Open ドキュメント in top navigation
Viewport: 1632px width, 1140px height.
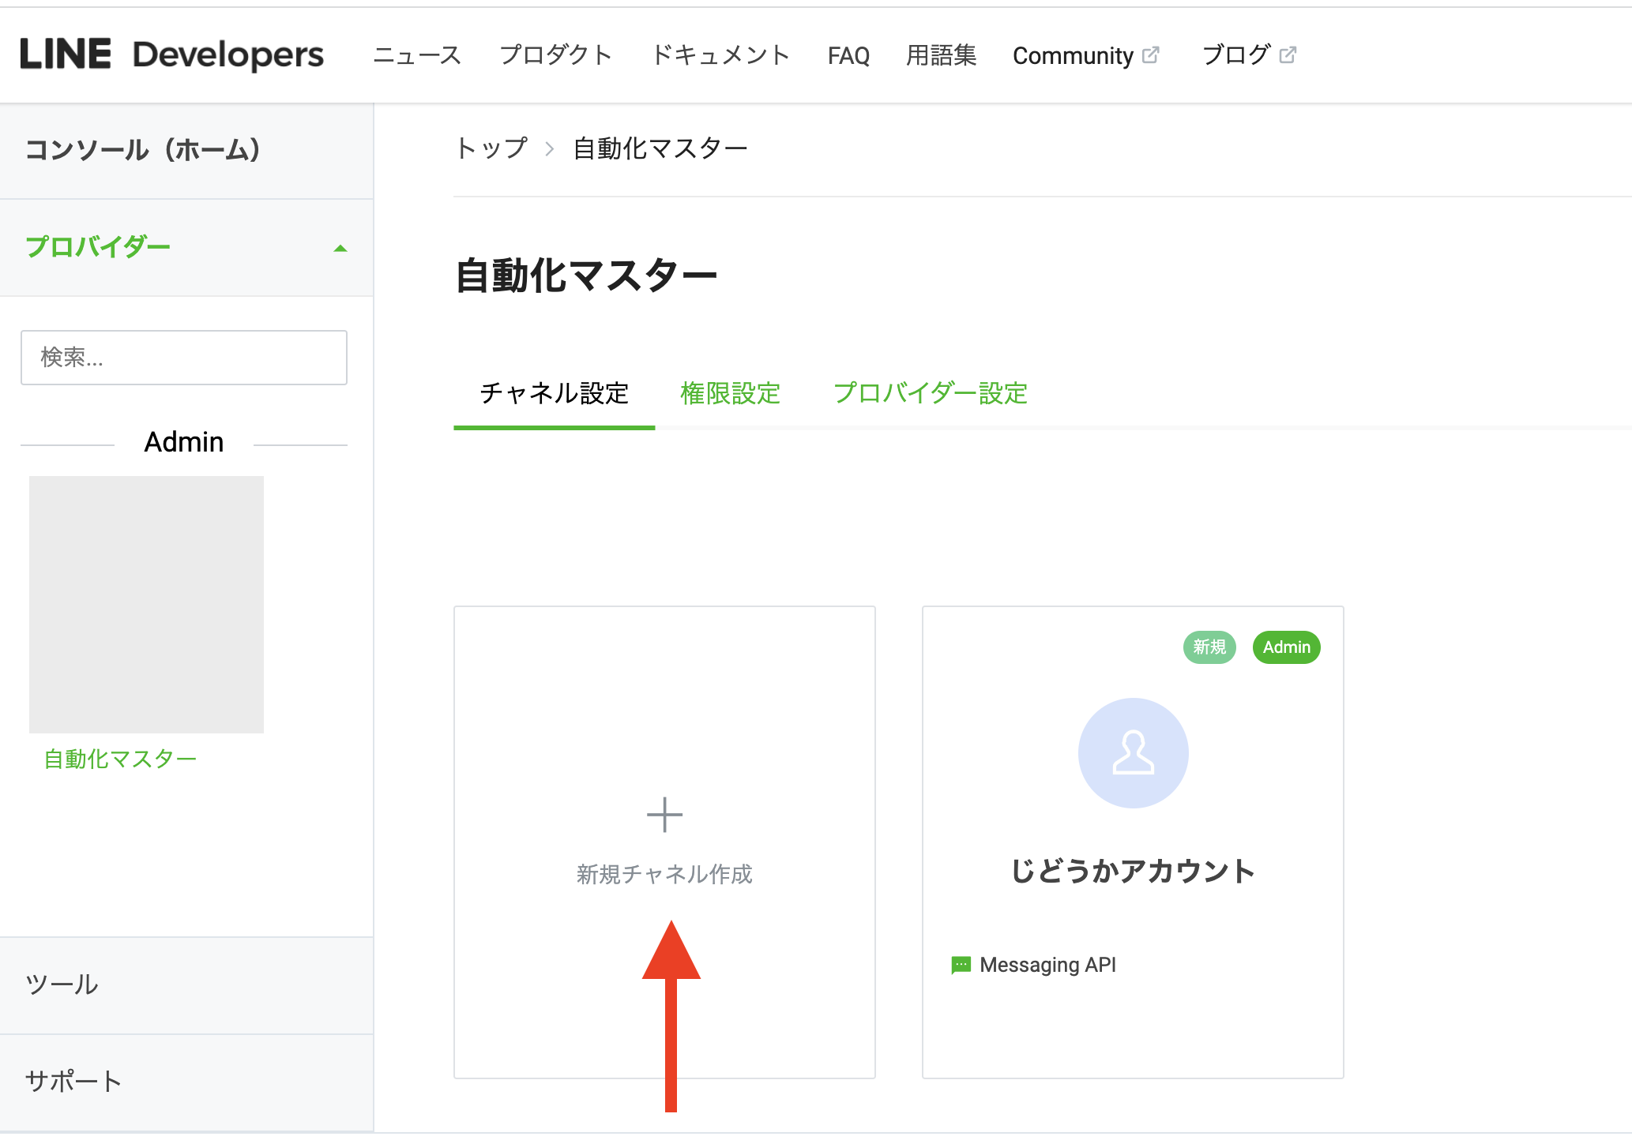click(720, 55)
